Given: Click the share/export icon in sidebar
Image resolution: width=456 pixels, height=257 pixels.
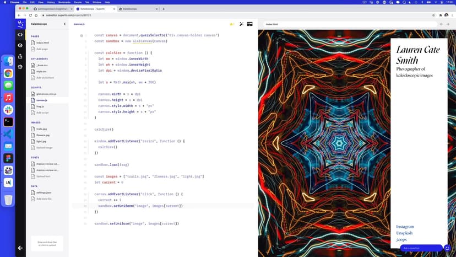Looking at the screenshot, I should (x=20, y=56).
